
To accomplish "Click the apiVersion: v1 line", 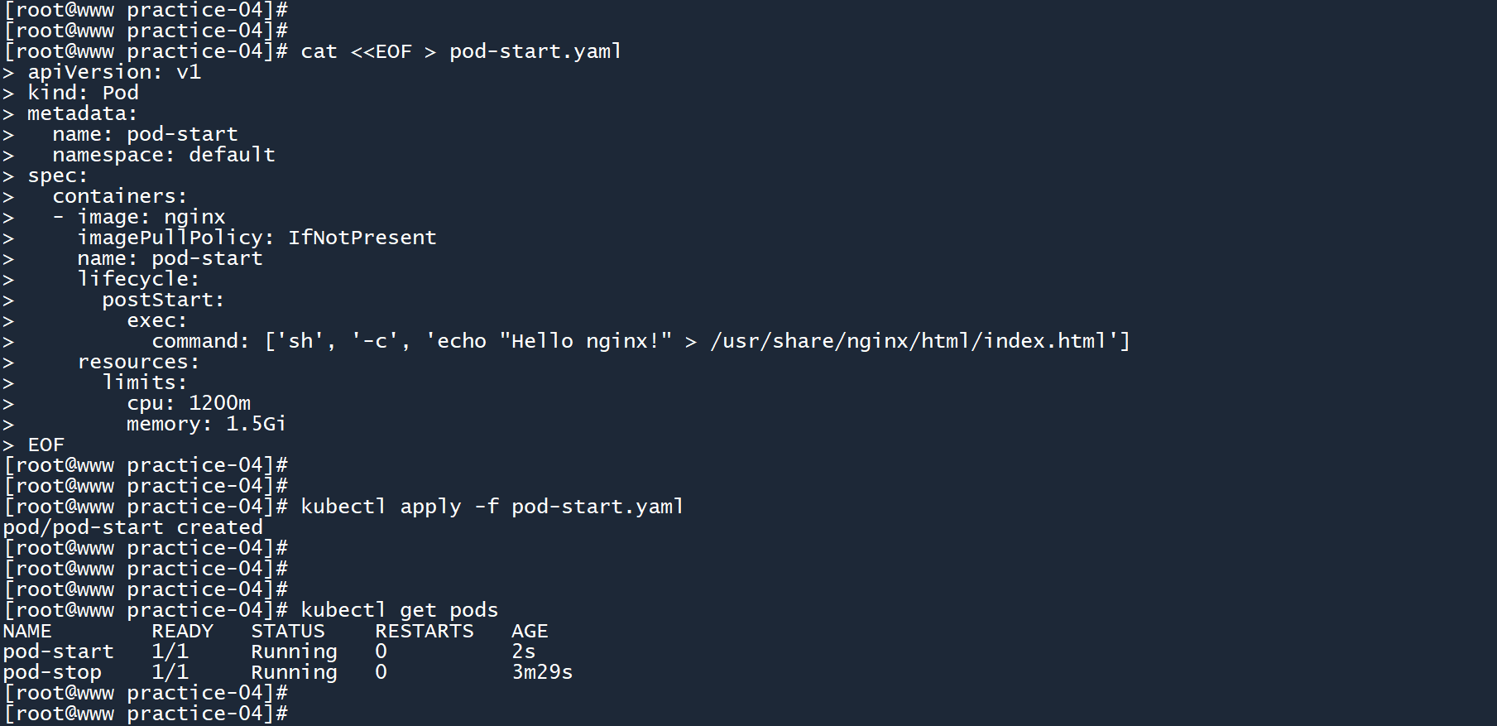I will tap(113, 72).
